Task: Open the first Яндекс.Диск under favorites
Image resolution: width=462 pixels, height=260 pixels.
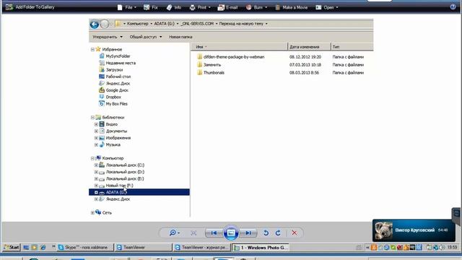Action: 114,84
